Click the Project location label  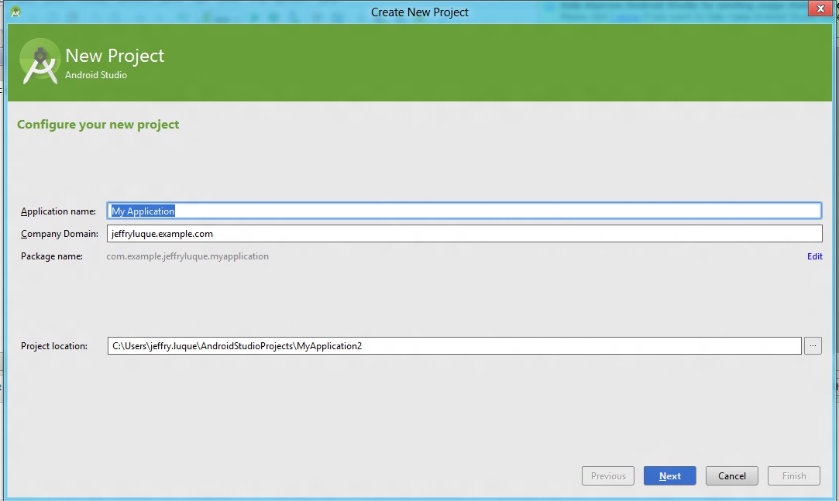click(x=54, y=346)
